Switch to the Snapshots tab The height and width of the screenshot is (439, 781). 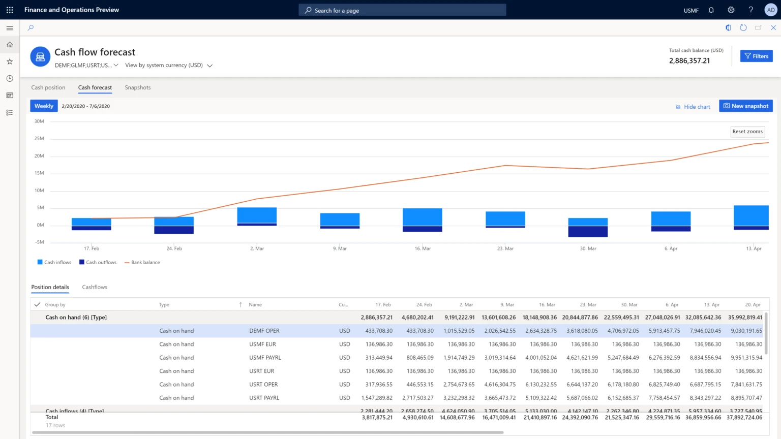click(x=137, y=87)
